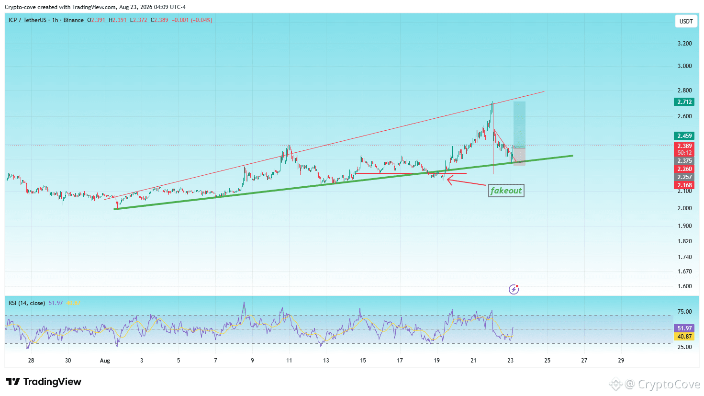Image resolution: width=704 pixels, height=396 pixels.
Task: Click the purple 51.97 value in the RSI legend
Action: click(x=56, y=303)
